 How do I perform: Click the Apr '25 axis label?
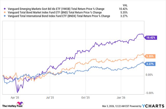pyautogui.click(x=16, y=98)
